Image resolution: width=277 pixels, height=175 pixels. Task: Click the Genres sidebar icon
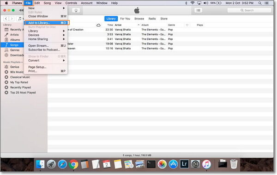pyautogui.click(x=6, y=50)
